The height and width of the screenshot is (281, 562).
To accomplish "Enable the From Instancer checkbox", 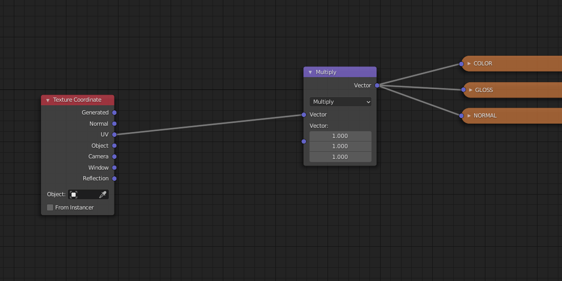I will click(50, 207).
